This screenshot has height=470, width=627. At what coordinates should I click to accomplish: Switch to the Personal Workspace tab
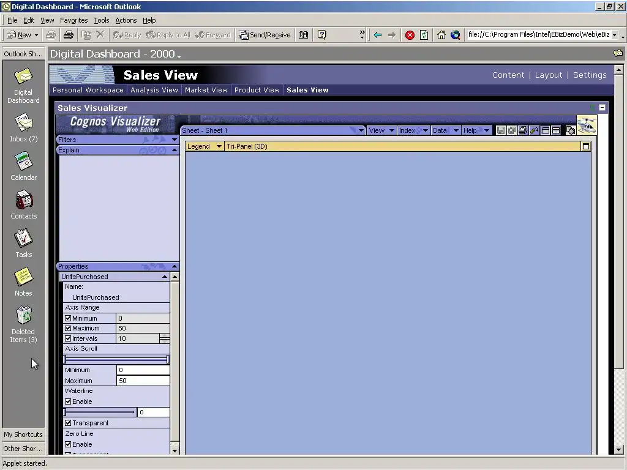click(88, 90)
